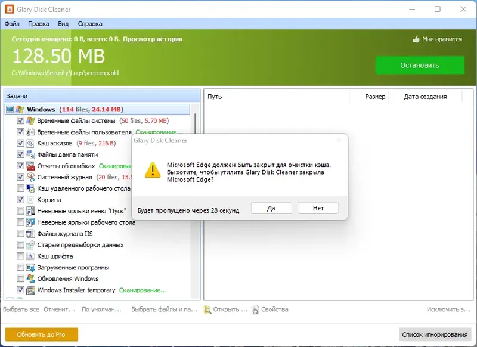
Task: Open the 'Вид' menu
Action: point(63,24)
